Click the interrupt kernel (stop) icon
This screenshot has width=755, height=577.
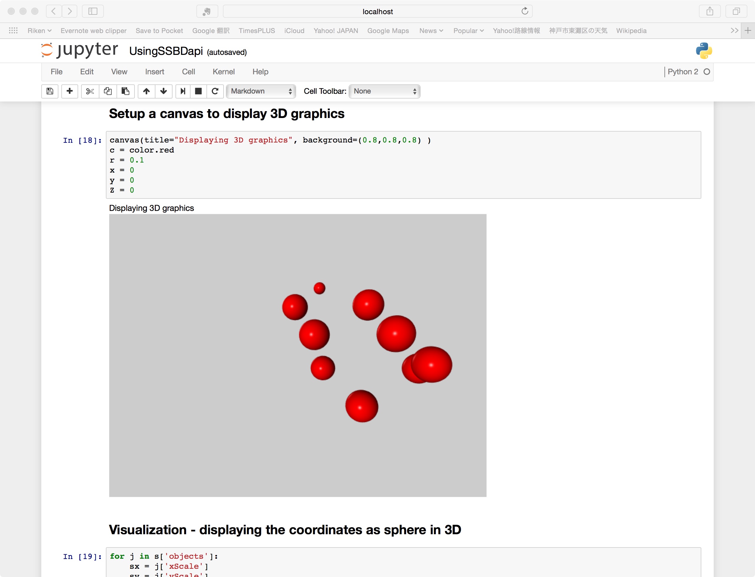199,91
